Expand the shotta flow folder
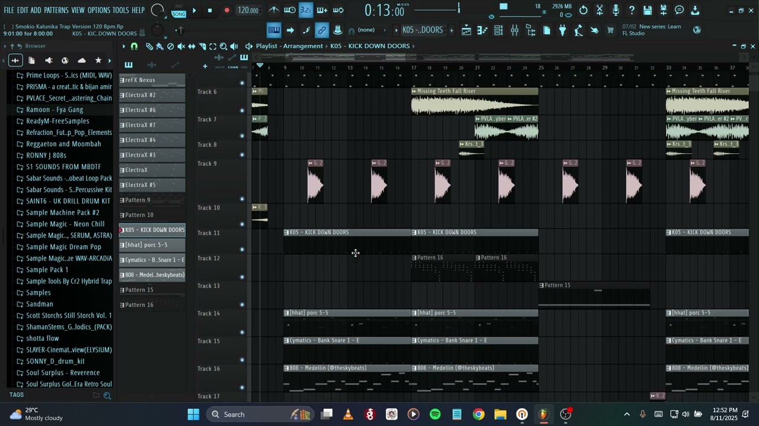Viewport: 759px width, 426px height. pyautogui.click(x=43, y=338)
